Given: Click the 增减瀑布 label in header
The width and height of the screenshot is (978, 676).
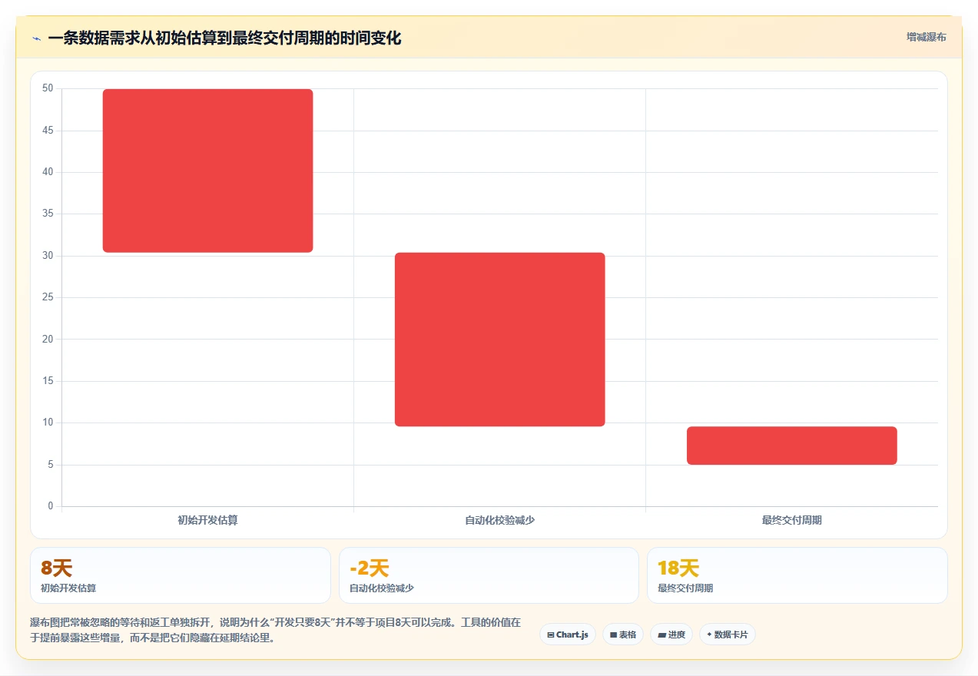Looking at the screenshot, I should [926, 37].
